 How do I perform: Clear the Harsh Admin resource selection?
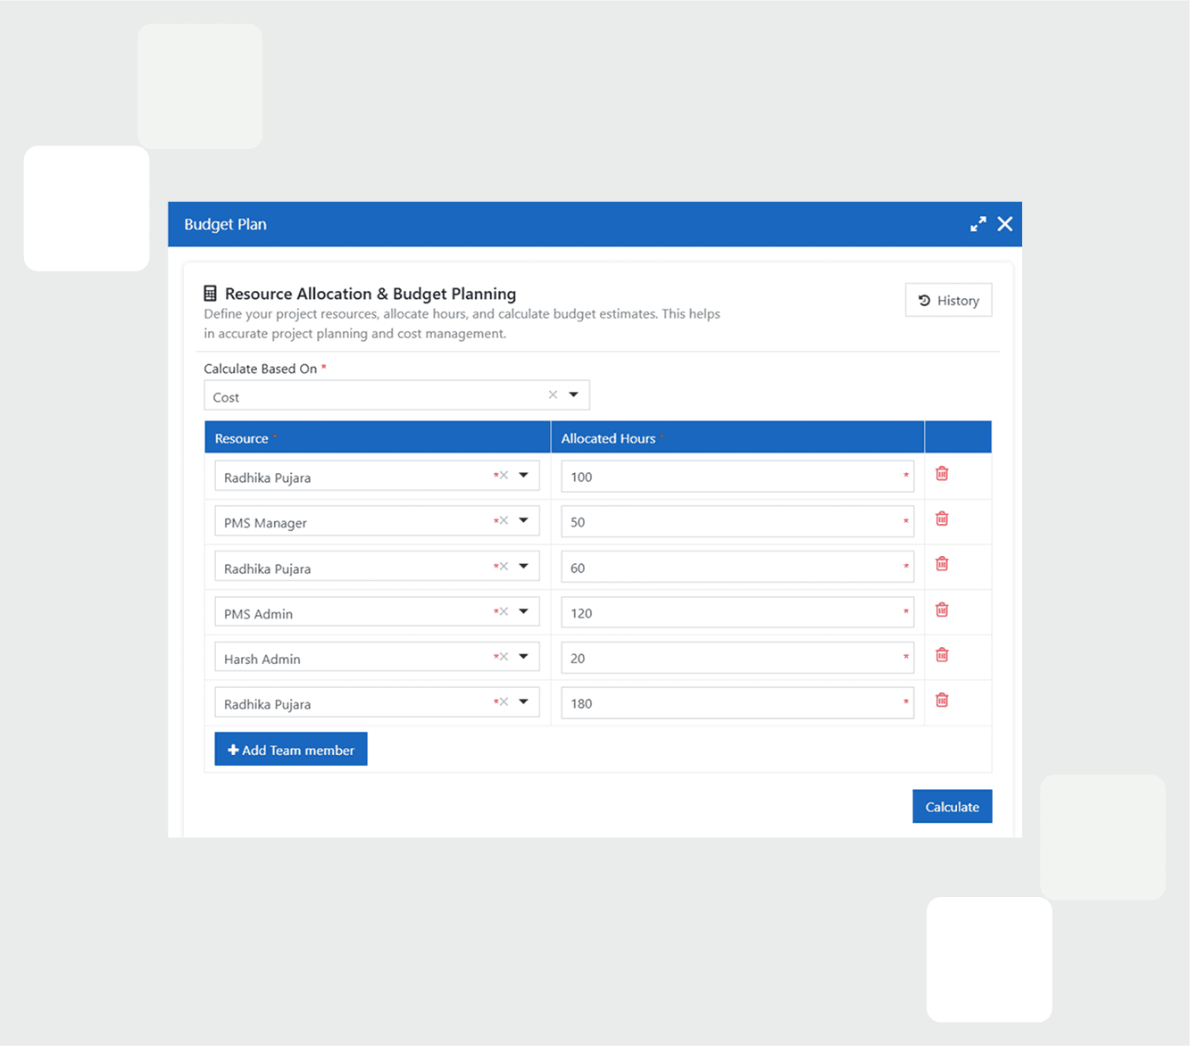[x=503, y=657]
